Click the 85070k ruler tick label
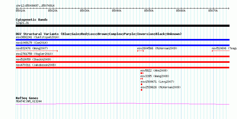Image resolution: width=237 pixels, height=119 pixels. (213, 11)
